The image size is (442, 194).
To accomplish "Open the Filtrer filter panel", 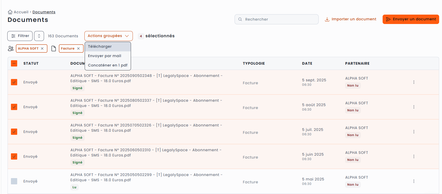I will [20, 36].
